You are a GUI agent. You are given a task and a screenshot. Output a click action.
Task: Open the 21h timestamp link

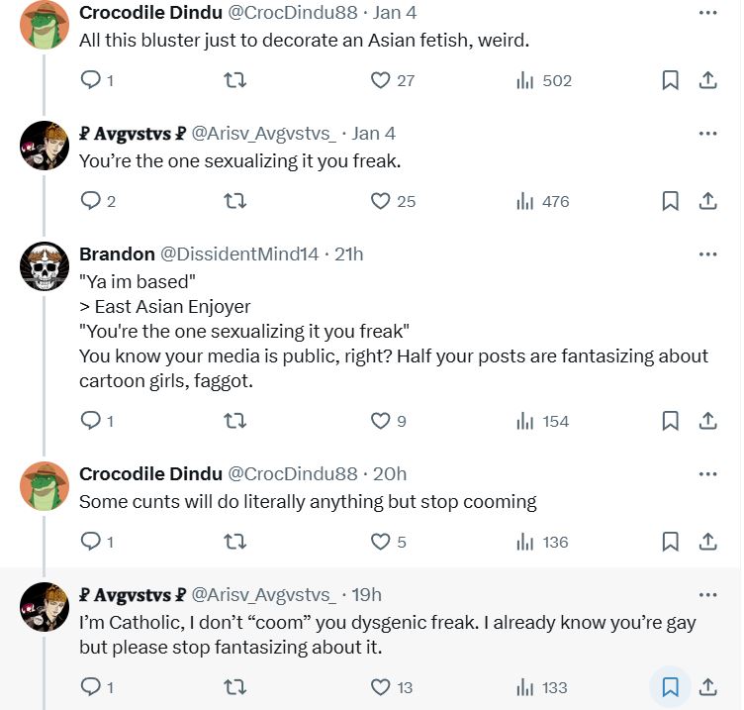click(x=348, y=254)
